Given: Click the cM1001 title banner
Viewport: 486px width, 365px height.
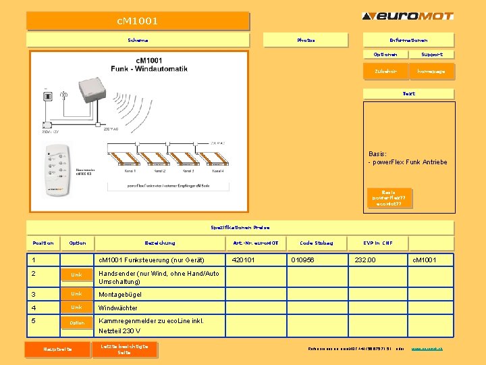Looking at the screenshot, I should 138,21.
